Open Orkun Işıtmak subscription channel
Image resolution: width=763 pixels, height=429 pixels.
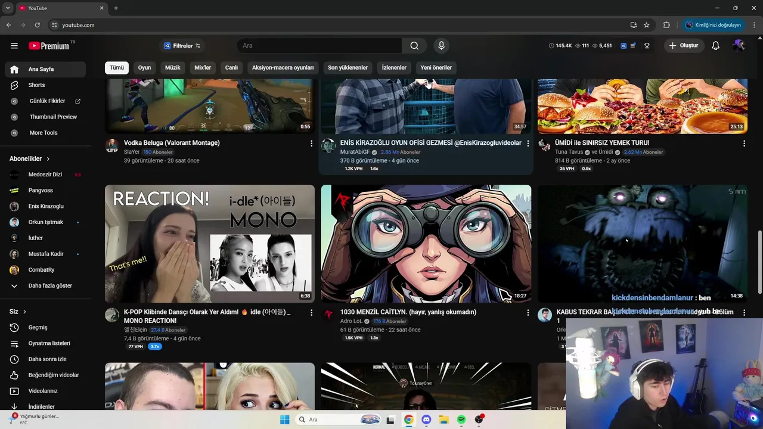[45, 222]
